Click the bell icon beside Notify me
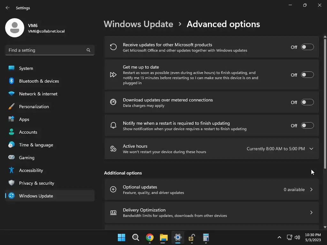The width and height of the screenshot is (327, 245). [113, 125]
